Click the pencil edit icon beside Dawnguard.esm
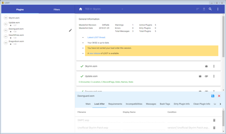Image resolution: width=226 pixels, height=134 pixels. click(x=70, y=30)
